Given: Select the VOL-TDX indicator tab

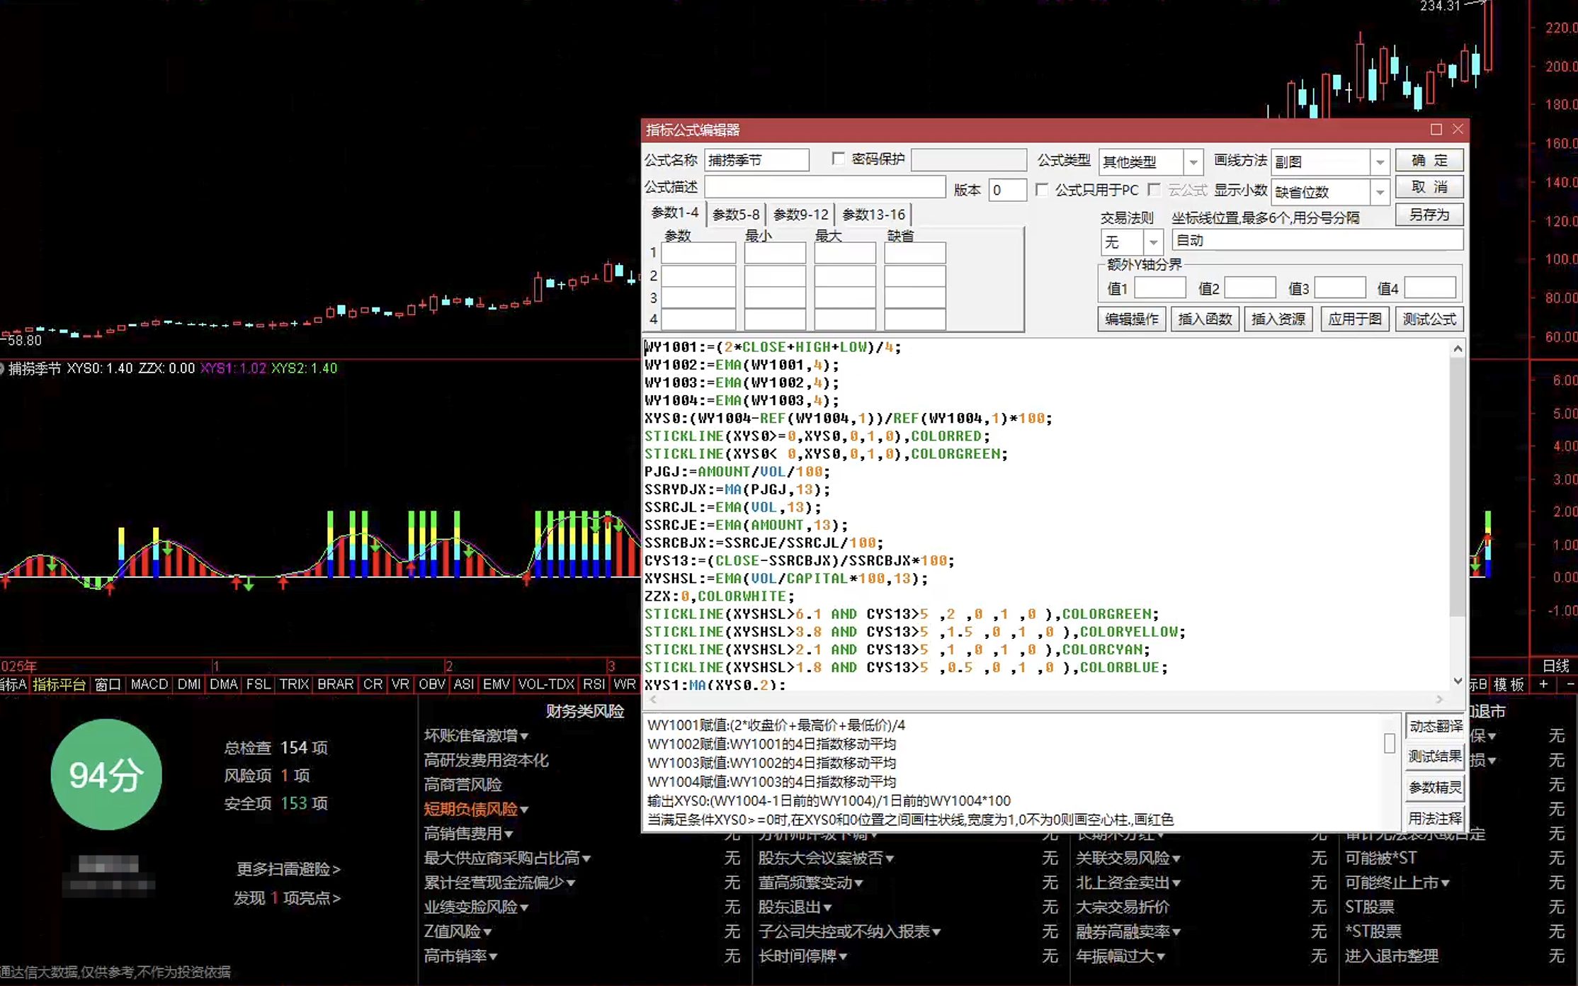Looking at the screenshot, I should tap(545, 684).
